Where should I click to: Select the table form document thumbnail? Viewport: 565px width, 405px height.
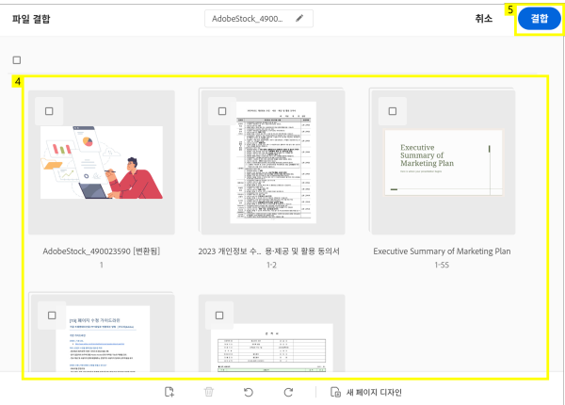point(272,333)
